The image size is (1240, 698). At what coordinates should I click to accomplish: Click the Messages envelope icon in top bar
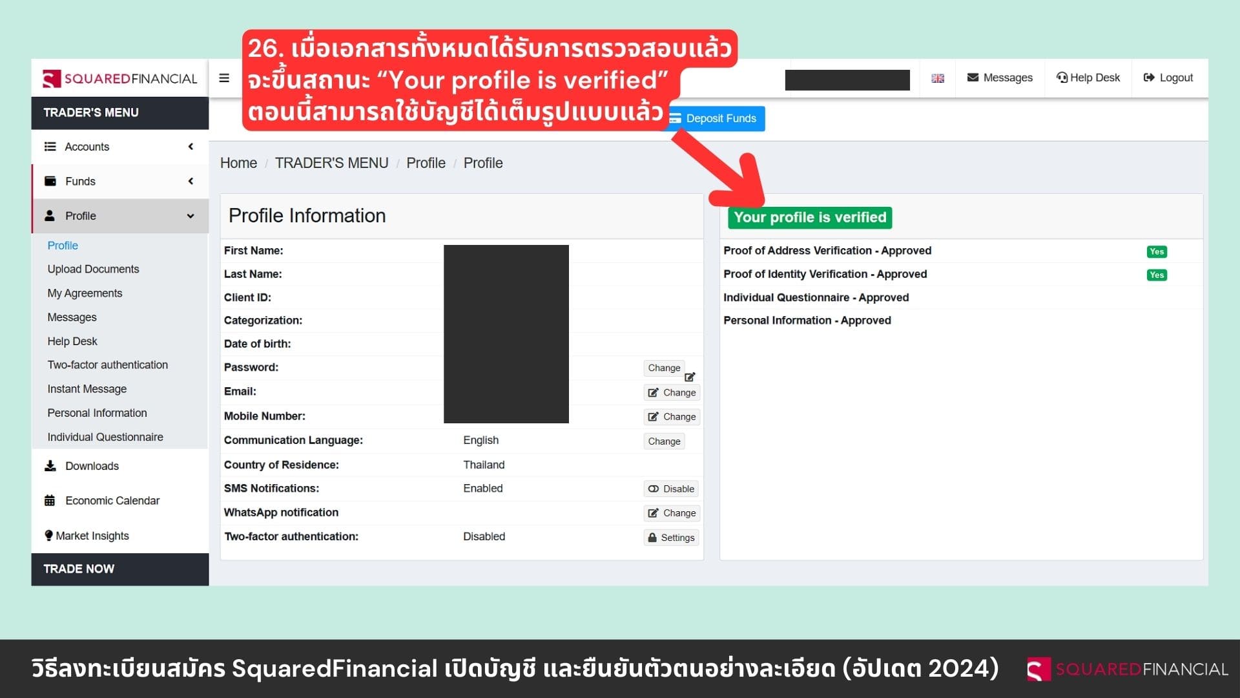click(973, 78)
